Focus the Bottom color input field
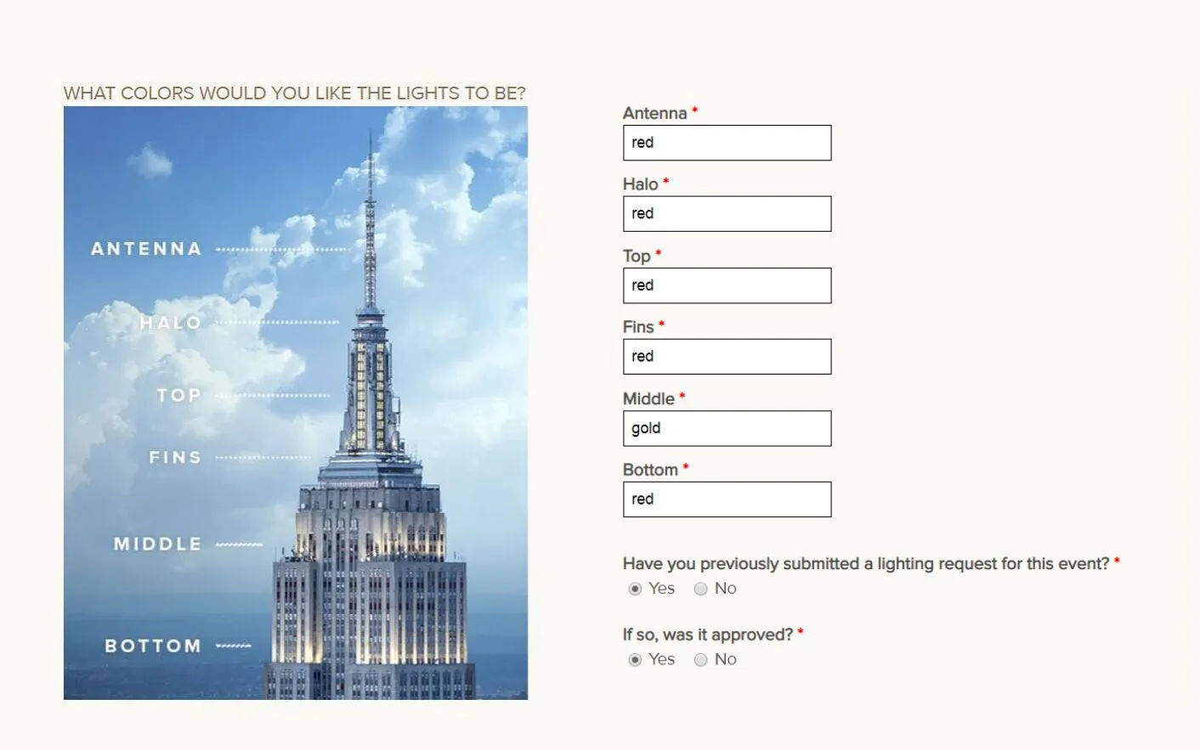1200x750 pixels. click(727, 499)
